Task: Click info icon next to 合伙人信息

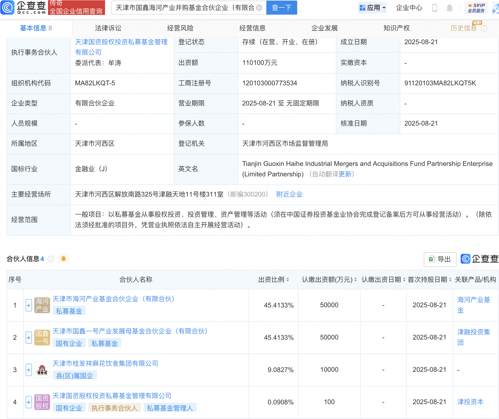Action: [x=51, y=259]
